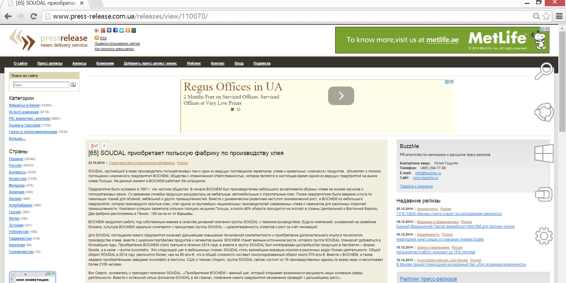This screenshot has width=566, height=283.
Task: Share the page on Facebook
Action: (115, 30)
